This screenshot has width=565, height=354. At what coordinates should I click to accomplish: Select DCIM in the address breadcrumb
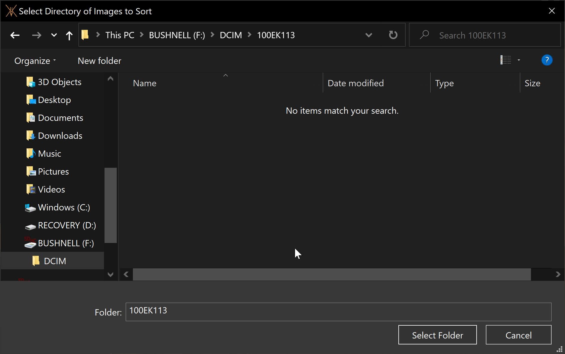click(x=231, y=35)
